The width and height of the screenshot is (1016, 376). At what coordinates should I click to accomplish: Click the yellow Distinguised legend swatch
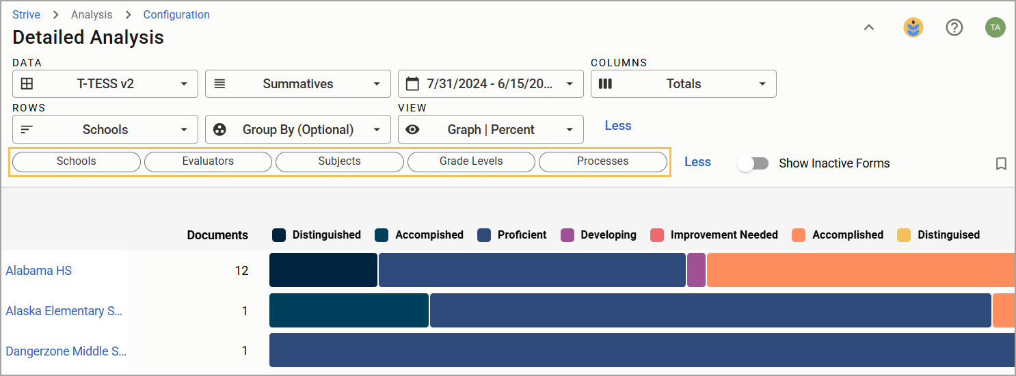(x=904, y=235)
